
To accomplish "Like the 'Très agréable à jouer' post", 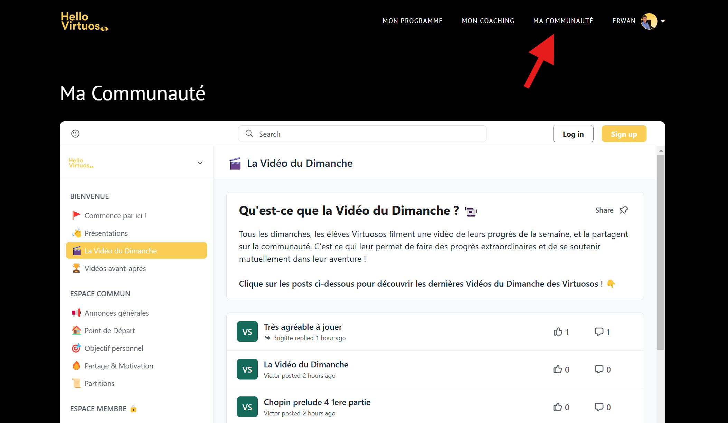I will pos(558,332).
